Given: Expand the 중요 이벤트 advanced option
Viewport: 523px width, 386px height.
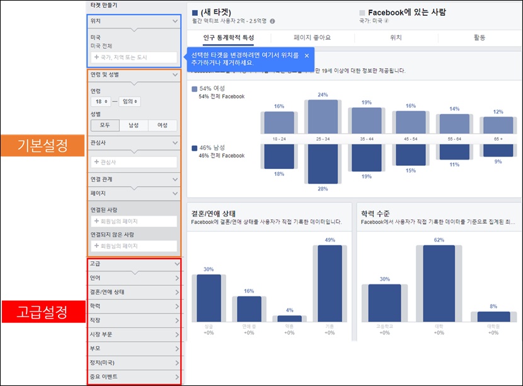Looking at the screenshot, I should (134, 377).
